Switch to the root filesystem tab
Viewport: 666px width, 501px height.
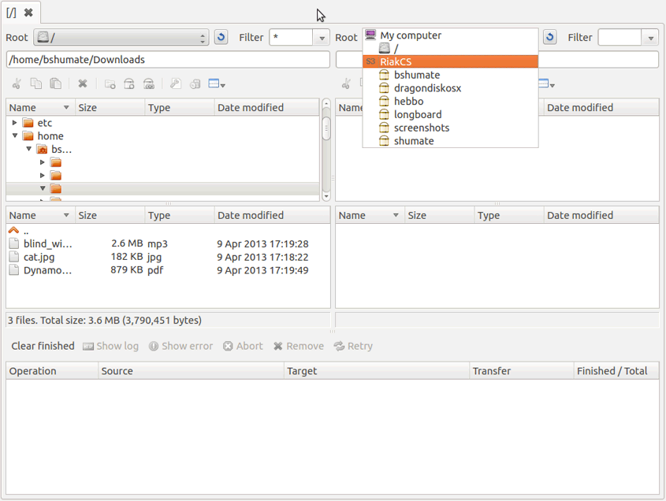[13, 12]
